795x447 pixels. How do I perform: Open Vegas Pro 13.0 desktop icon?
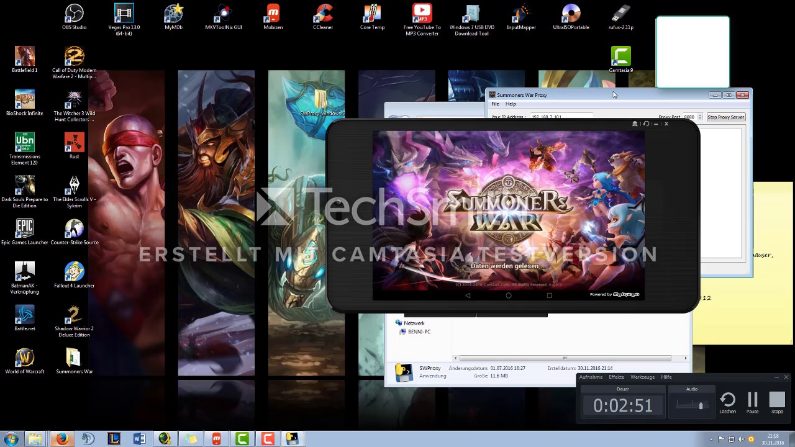pyautogui.click(x=124, y=19)
